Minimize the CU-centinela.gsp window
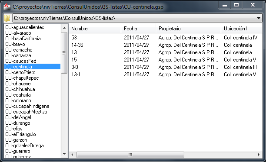This screenshot has width=266, height=162. (225, 5)
